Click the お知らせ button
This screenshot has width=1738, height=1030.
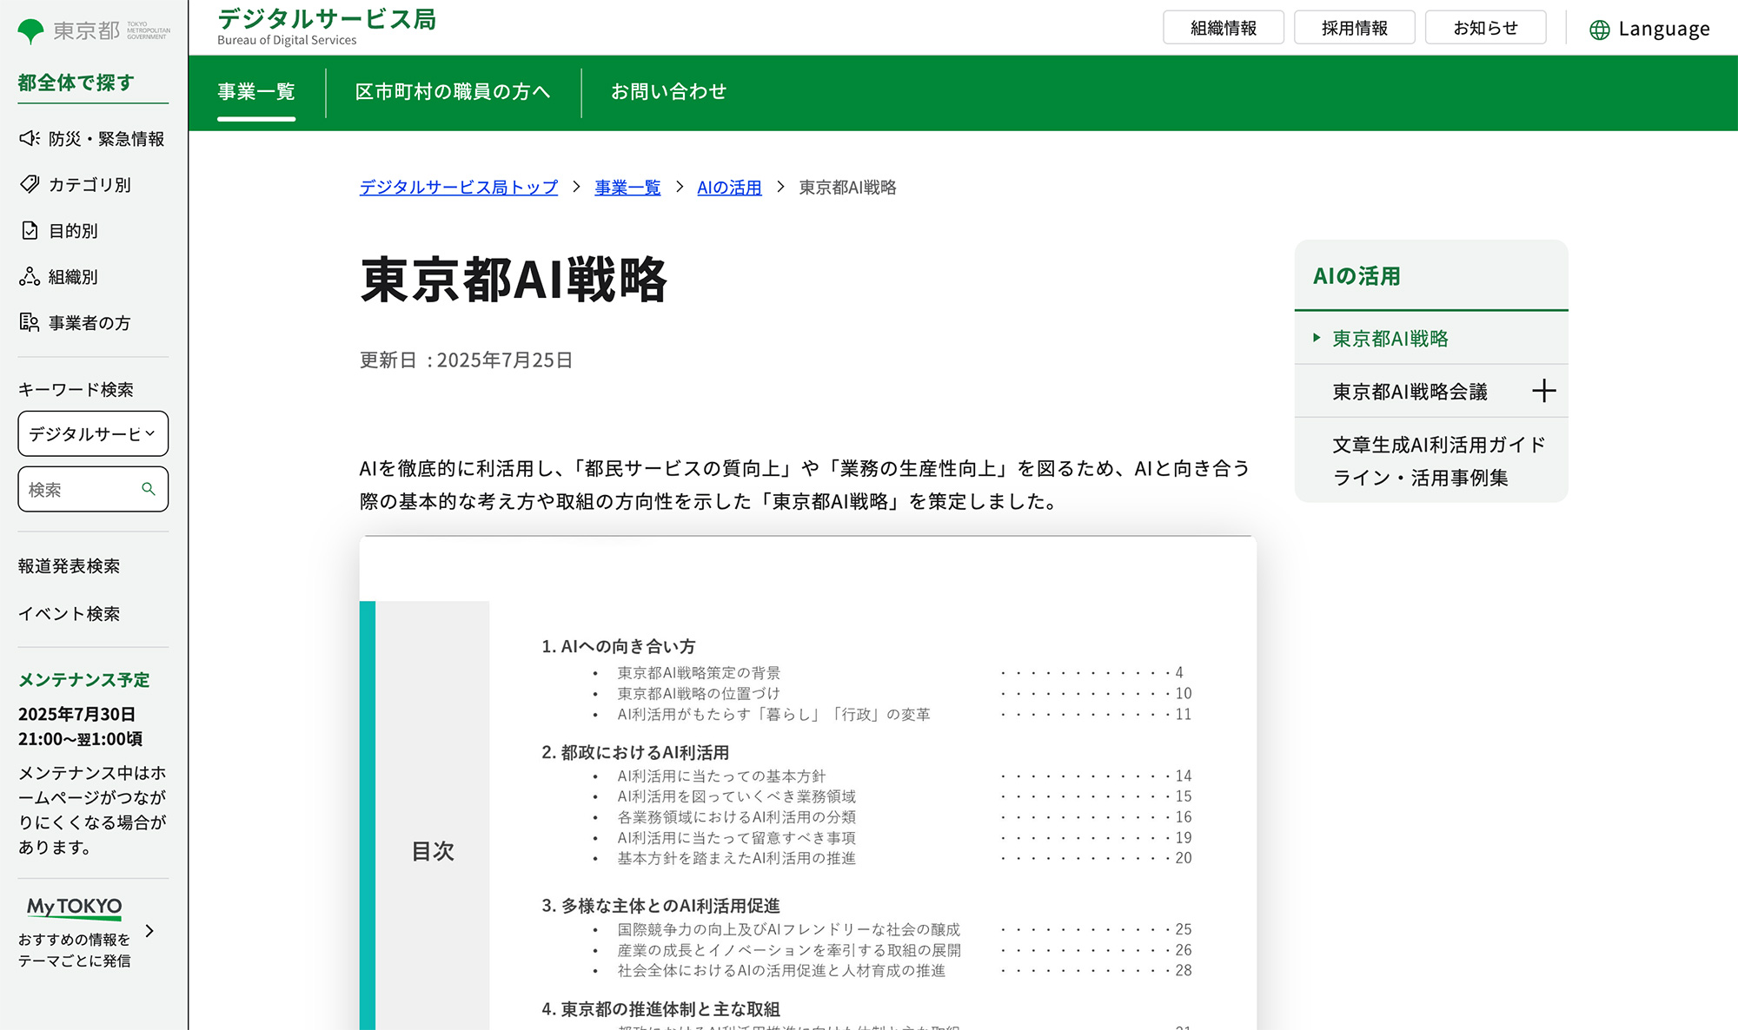click(x=1486, y=28)
